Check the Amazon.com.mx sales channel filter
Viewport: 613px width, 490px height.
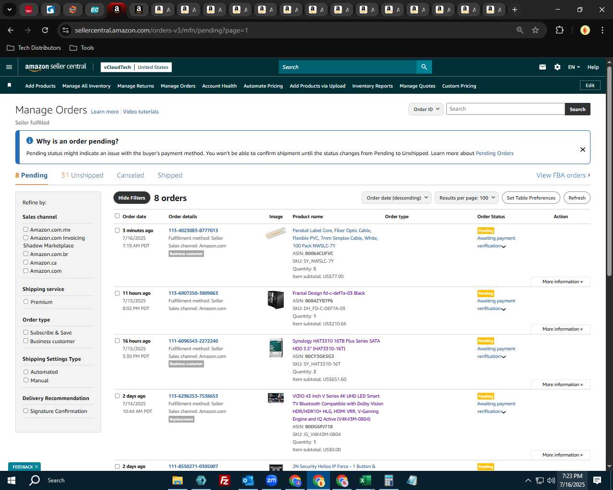(x=26, y=230)
